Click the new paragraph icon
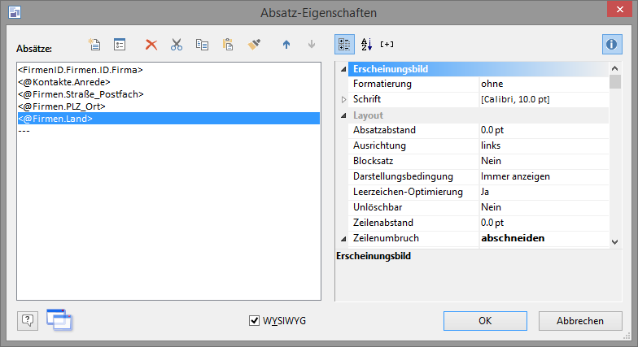This screenshot has height=347, width=638. pyautogui.click(x=94, y=46)
